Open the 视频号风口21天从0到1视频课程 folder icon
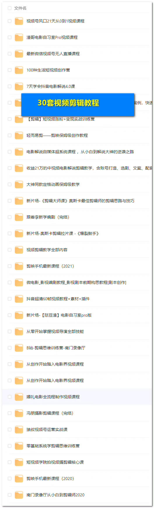154x508 pixels. tap(19, 21)
